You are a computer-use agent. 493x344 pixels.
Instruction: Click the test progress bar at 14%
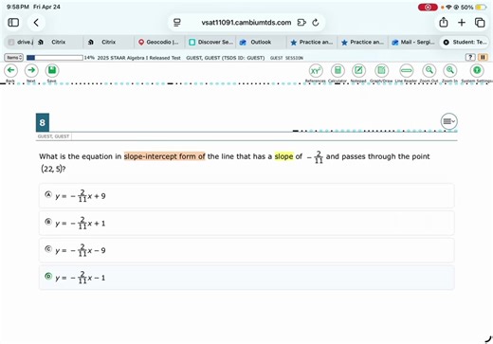[x=55, y=58]
